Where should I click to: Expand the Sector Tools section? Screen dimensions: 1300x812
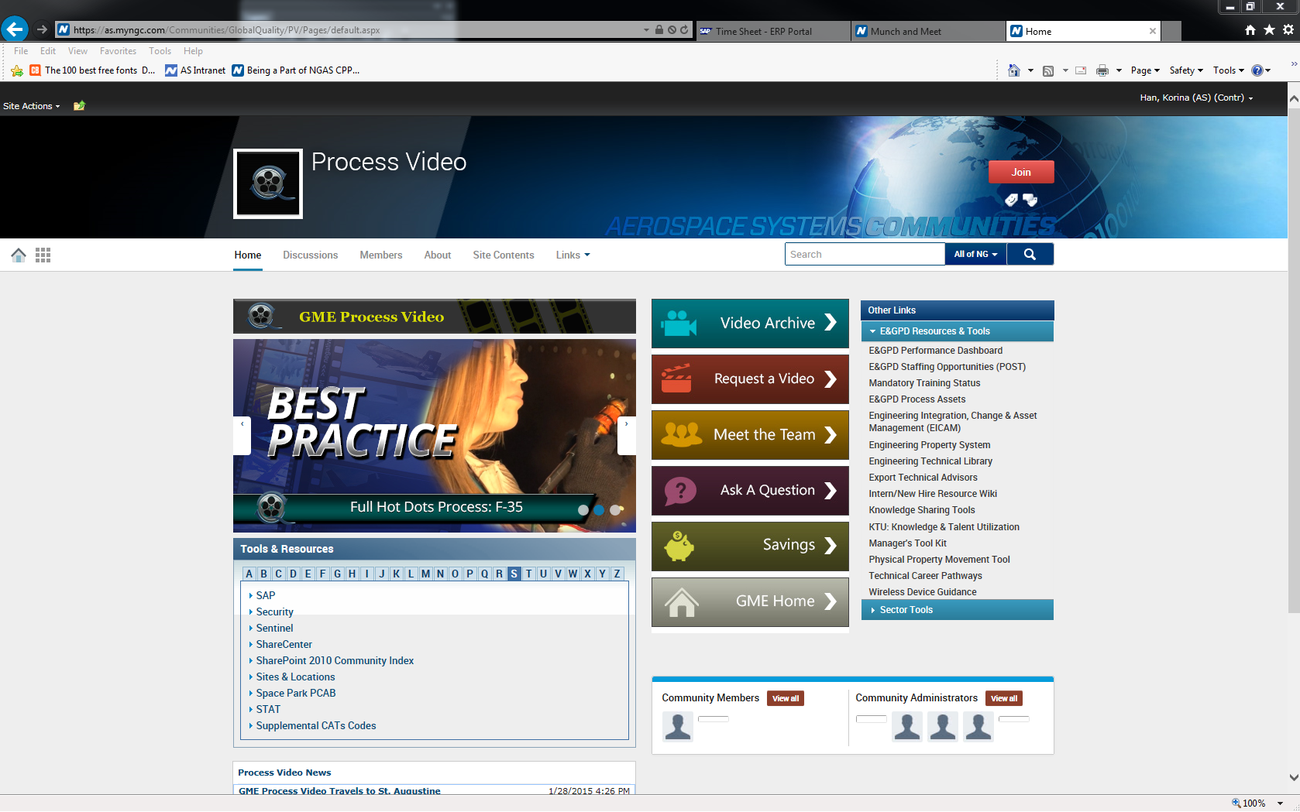[906, 610]
